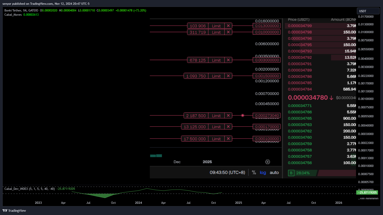383x215 pixels.
Task: Click the green B buy ratio badge
Action: tap(291, 173)
